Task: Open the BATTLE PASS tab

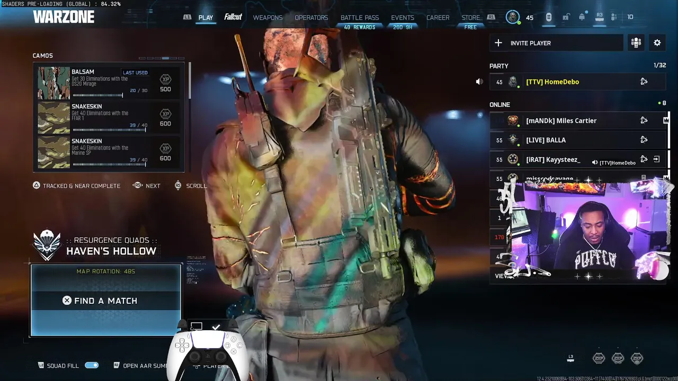Action: tap(360, 17)
